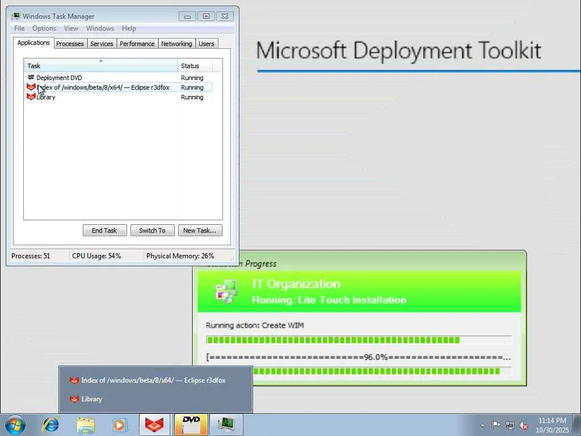Screen dimensions: 581x436
Task: Switch to the Processes tab
Action: click(70, 44)
